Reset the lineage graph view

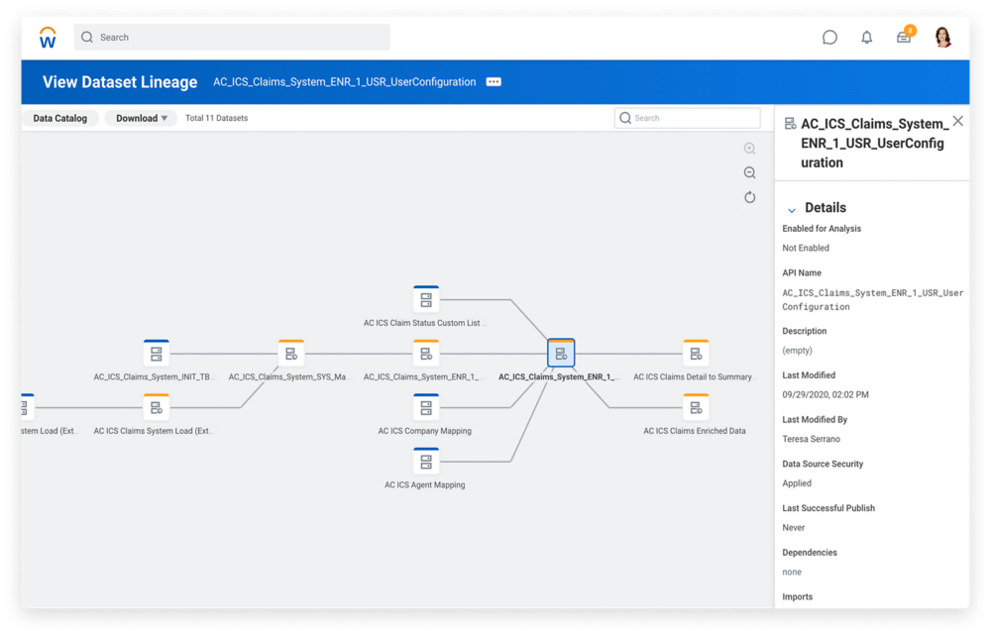tap(749, 197)
